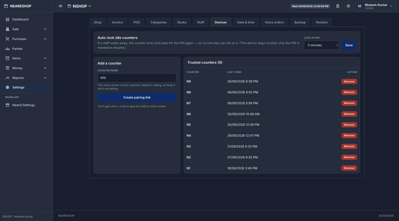Image resolution: width=399 pixels, height=221 pixels.
Task: Go to the Backup tab
Action: [300, 22]
